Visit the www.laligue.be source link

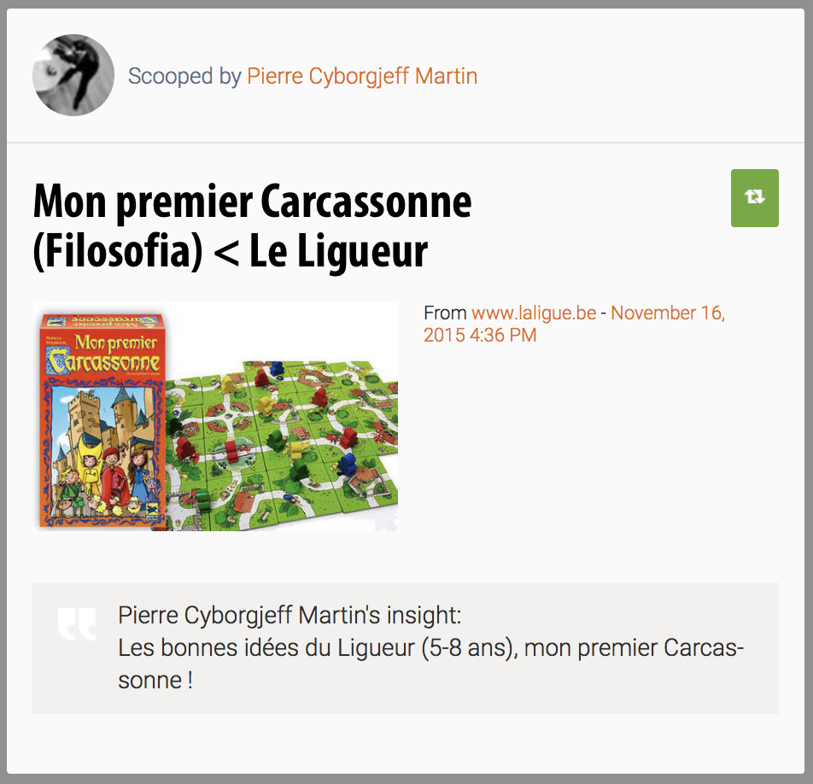point(534,313)
